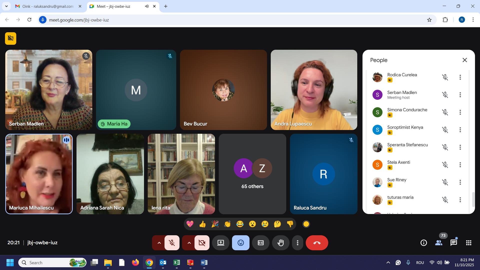This screenshot has width=480, height=270.
Task: Send the thumbs up reaction
Action: coord(202,224)
